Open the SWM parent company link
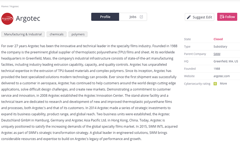The height and width of the screenshot is (150, 240). click(217, 54)
